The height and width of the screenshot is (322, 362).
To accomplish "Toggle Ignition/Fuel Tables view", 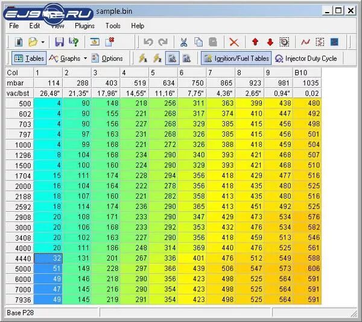I will [x=236, y=58].
